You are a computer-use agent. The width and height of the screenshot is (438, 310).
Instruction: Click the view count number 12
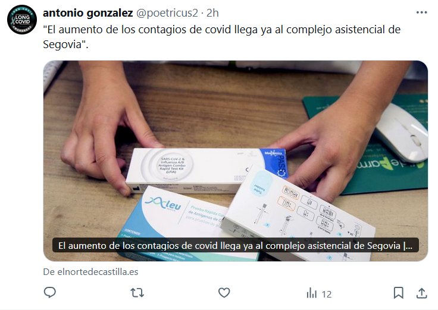click(327, 295)
